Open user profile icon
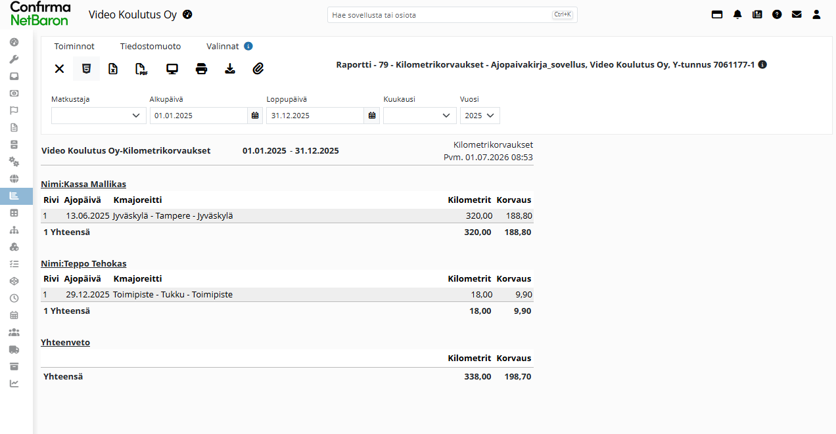The height and width of the screenshot is (434, 836). (x=816, y=14)
